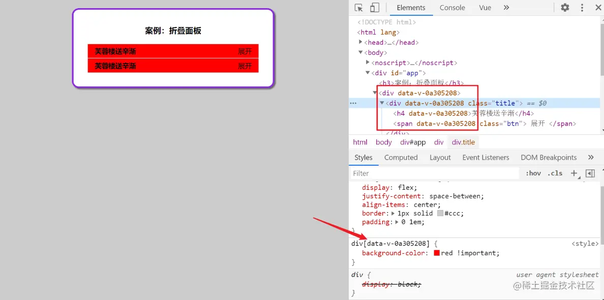The height and width of the screenshot is (300, 604).
Task: Select html in the breadcrumb bar
Action: [x=360, y=142]
